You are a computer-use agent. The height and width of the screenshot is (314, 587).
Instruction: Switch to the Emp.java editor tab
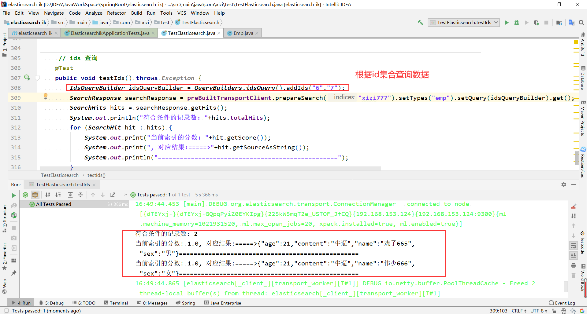(x=243, y=33)
